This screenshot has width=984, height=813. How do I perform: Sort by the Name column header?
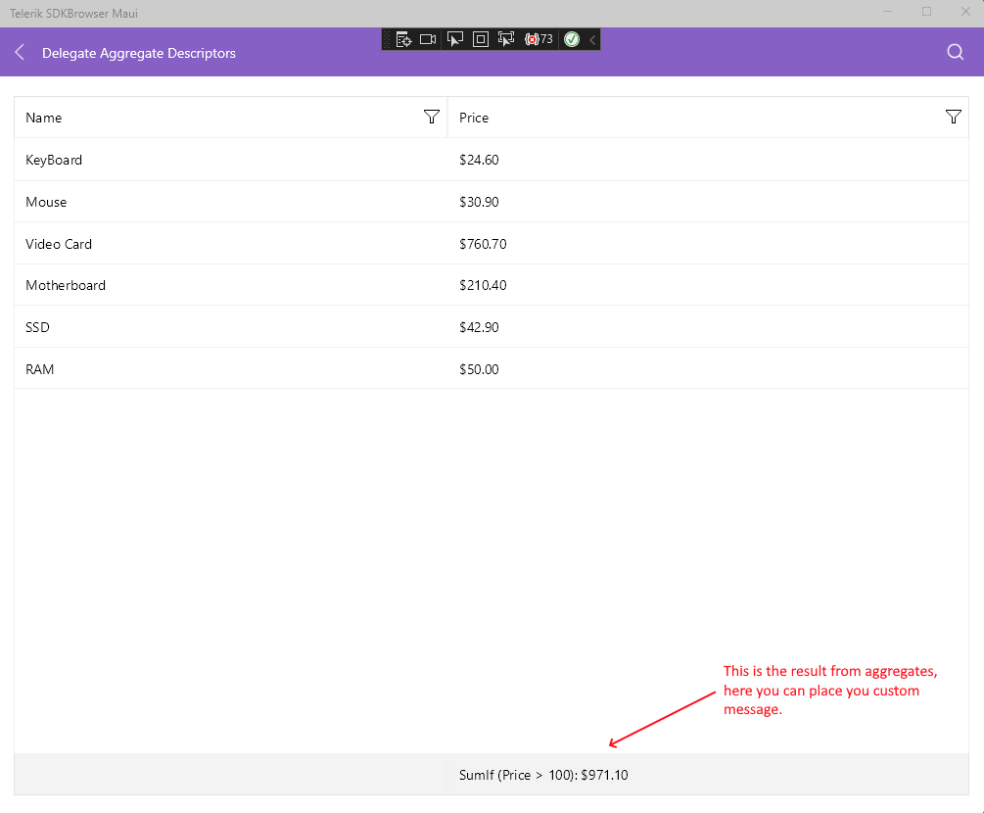click(196, 118)
